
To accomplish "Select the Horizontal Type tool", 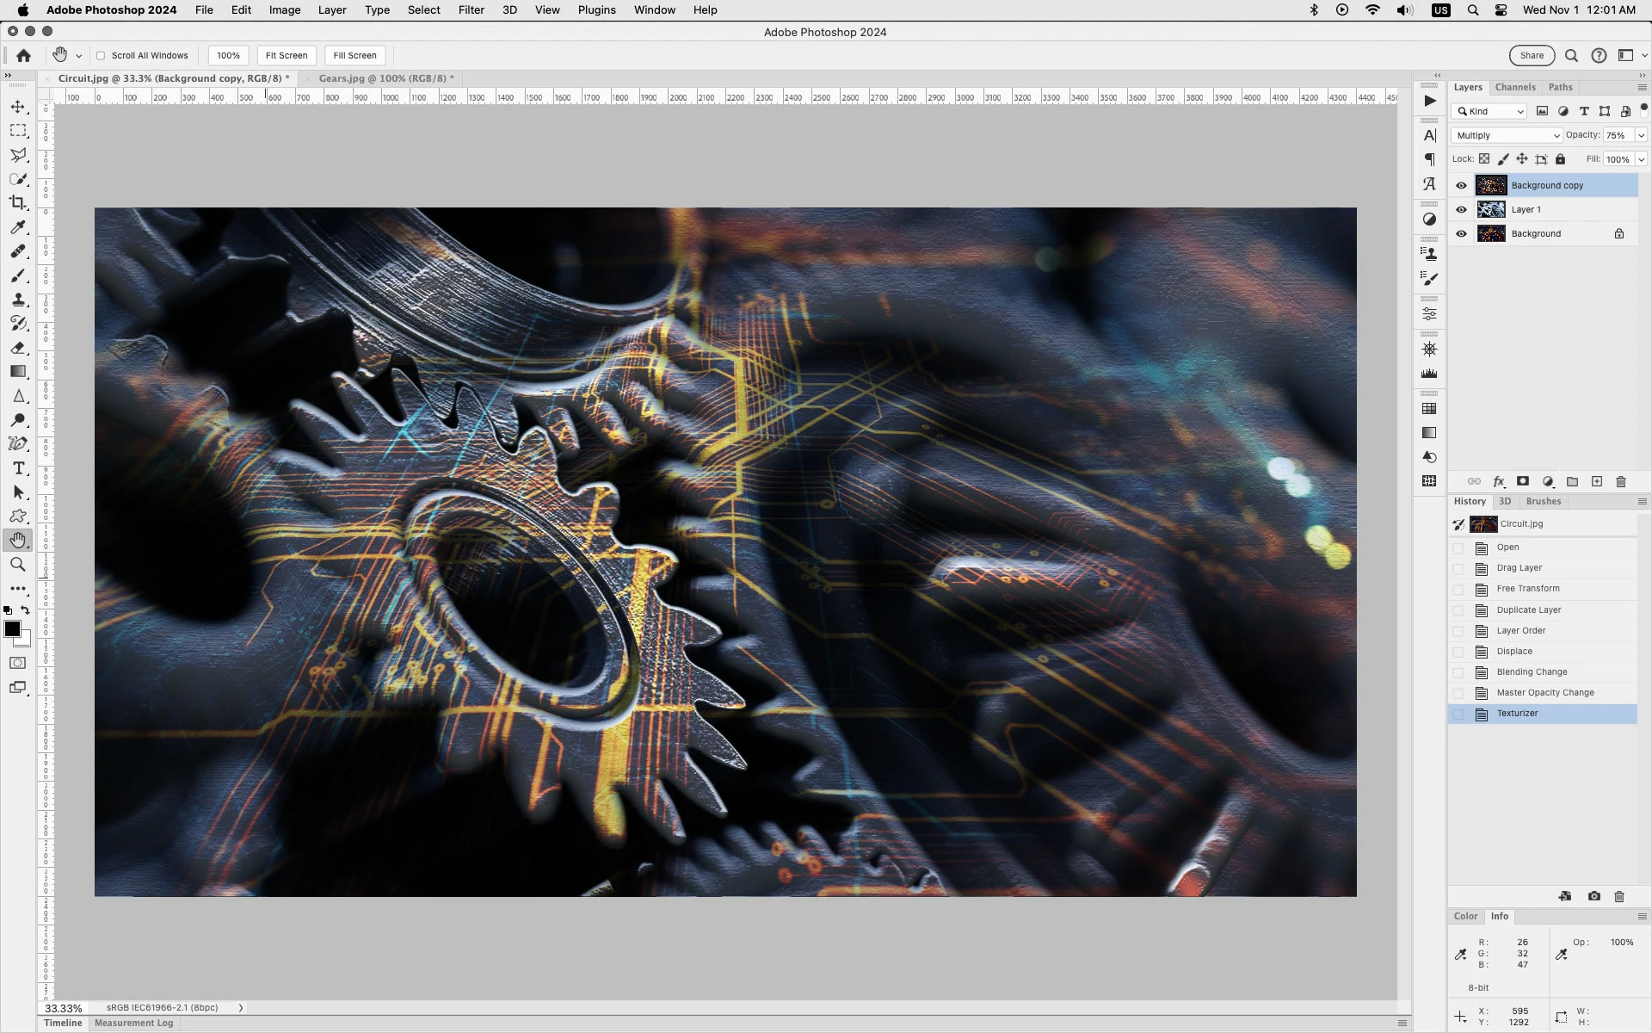I will click(x=18, y=468).
